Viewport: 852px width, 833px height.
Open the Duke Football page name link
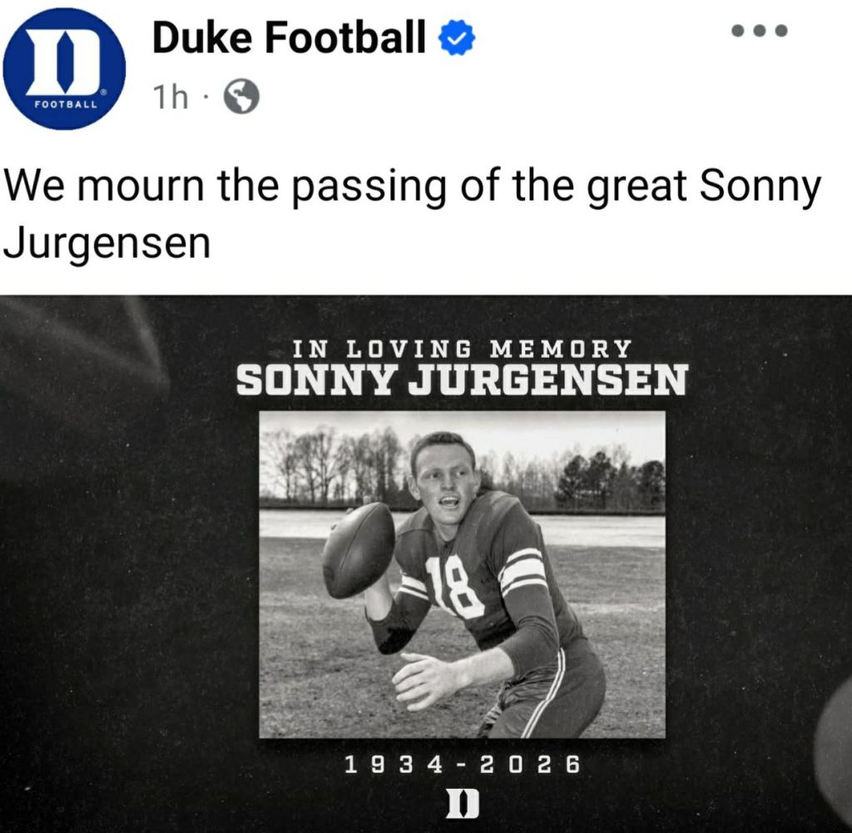coord(289,38)
